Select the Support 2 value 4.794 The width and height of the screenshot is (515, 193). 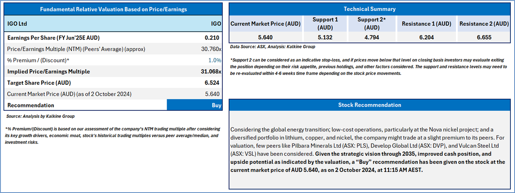(372, 37)
